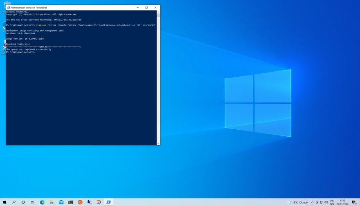The width and height of the screenshot is (360, 206).
Task: Click PowerShell scrollbar down arrow
Action: (x=158, y=144)
